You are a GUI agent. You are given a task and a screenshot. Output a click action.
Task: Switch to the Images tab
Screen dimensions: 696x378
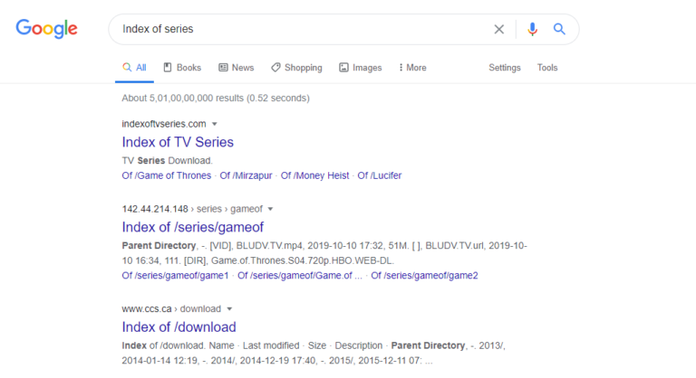coord(361,67)
